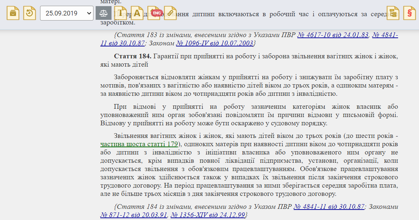This screenshot has height=220, width=419.
Task: Click the italic note {Стаття 184 із змінами
Action: point(249,211)
